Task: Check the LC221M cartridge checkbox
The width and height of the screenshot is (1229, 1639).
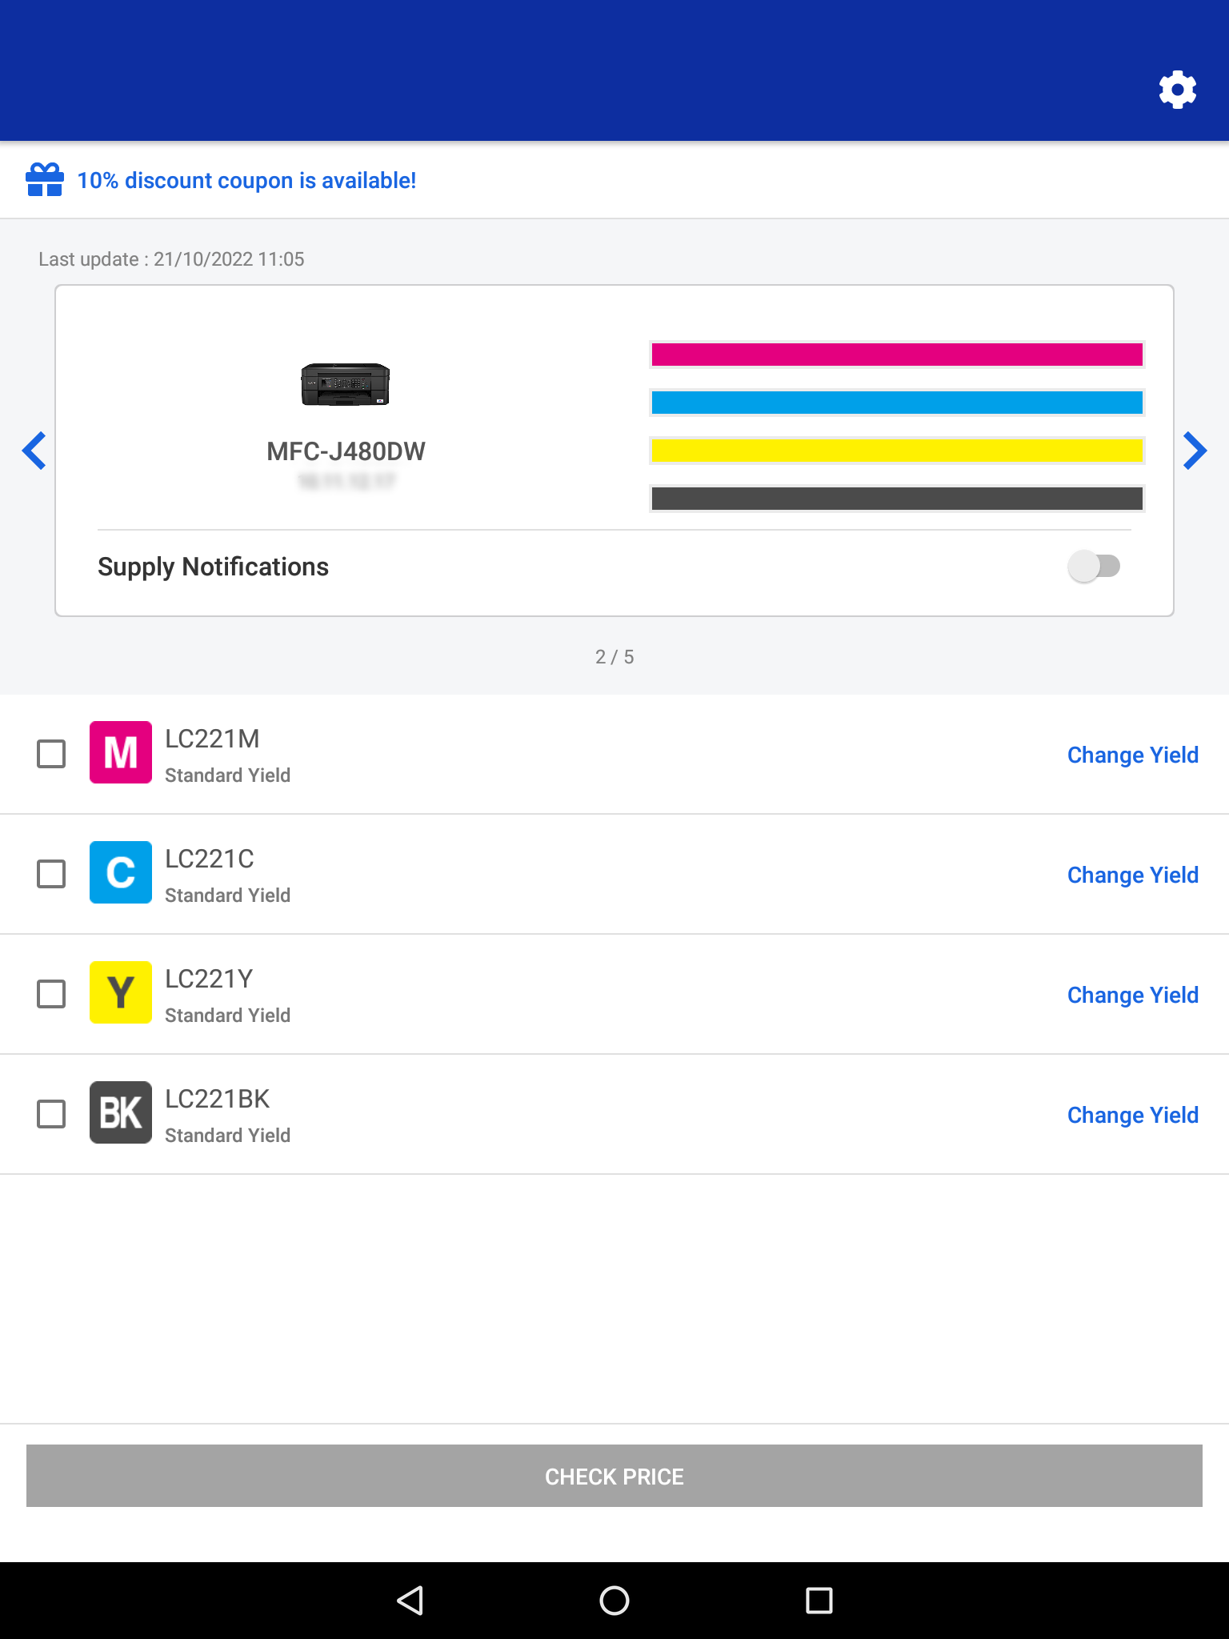Action: [51, 754]
